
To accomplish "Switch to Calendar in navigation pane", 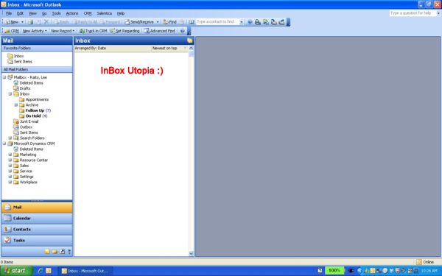I will 37,219.
